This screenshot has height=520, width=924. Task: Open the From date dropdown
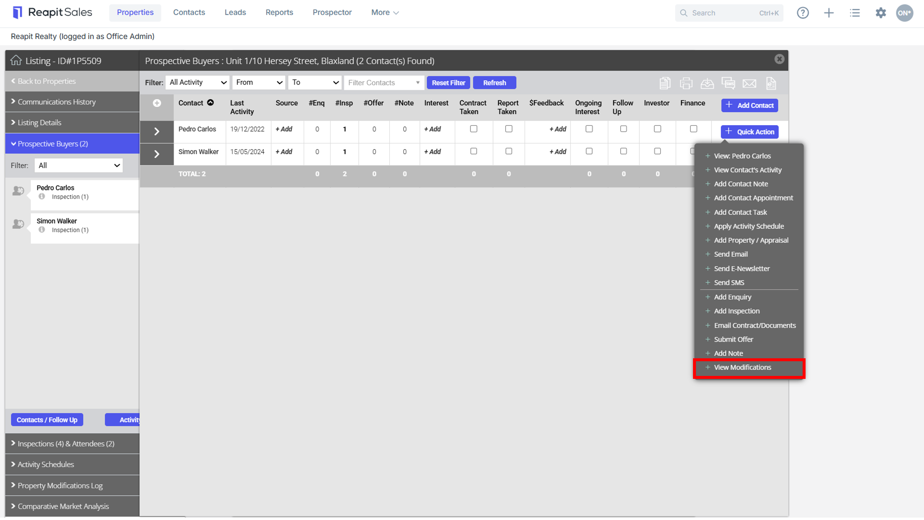click(259, 83)
